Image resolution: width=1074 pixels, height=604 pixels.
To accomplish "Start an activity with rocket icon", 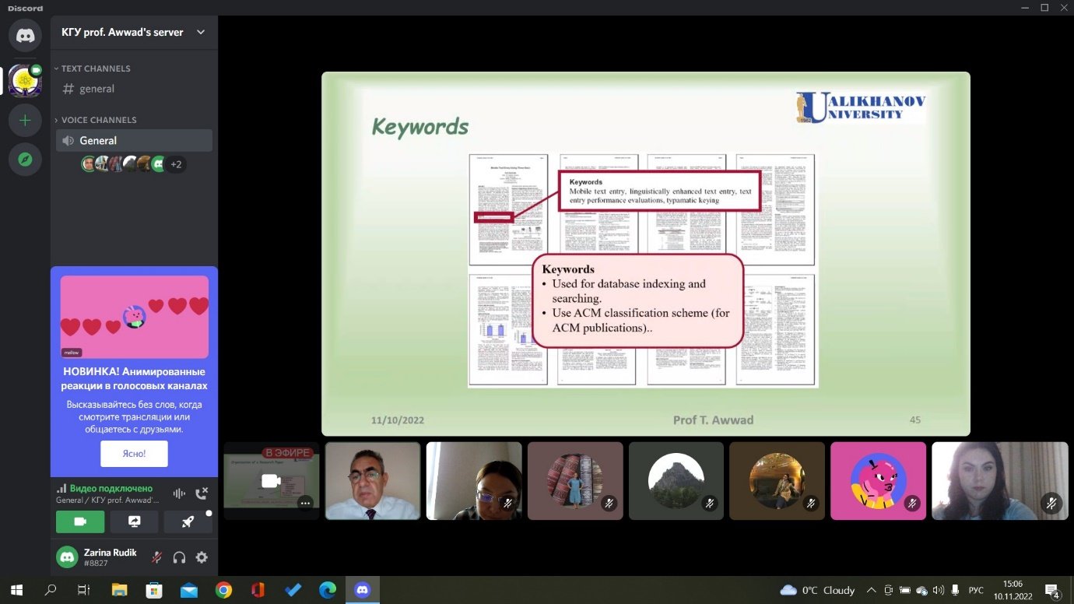I will tap(188, 521).
